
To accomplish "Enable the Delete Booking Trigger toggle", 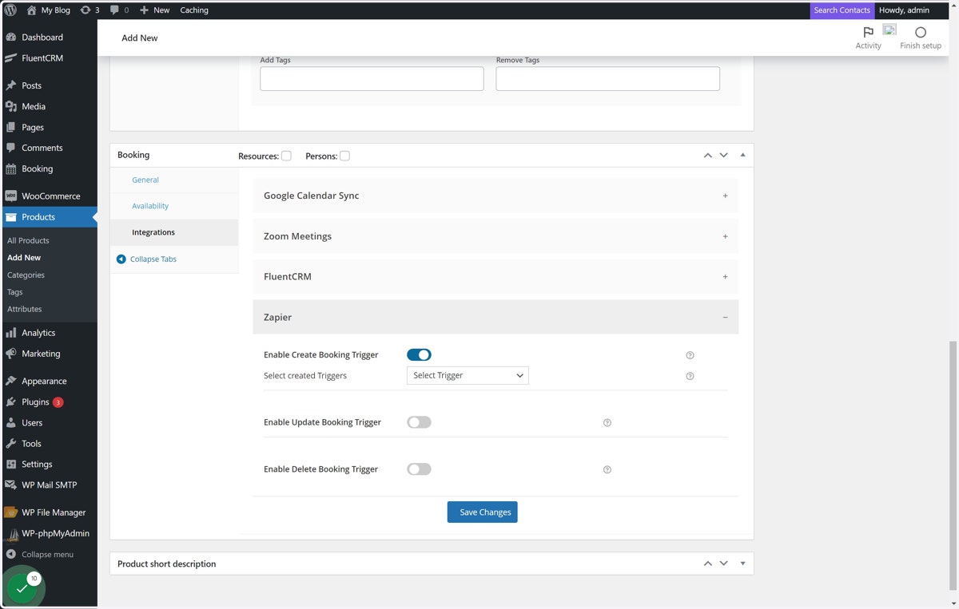I will pyautogui.click(x=419, y=469).
